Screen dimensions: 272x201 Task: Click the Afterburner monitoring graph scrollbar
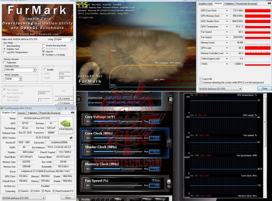[x=265, y=146]
